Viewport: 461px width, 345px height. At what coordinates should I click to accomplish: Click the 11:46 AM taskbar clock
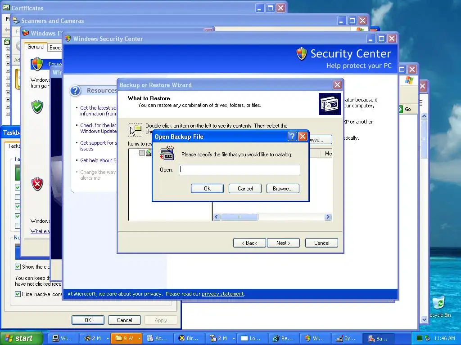pyautogui.click(x=444, y=338)
